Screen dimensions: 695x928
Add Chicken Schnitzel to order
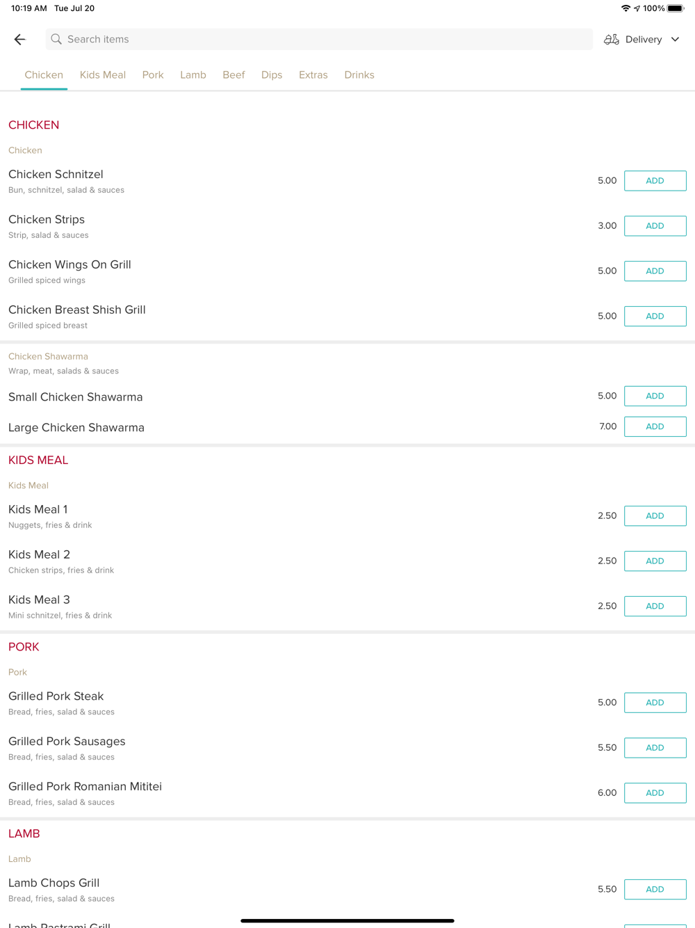tap(655, 181)
